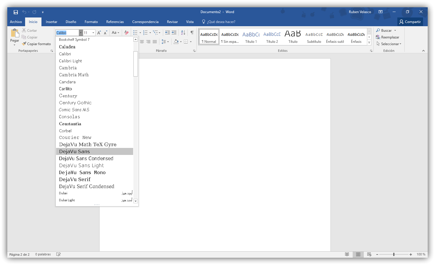Switch to the Revisar tab
The image size is (435, 265).
[172, 22]
